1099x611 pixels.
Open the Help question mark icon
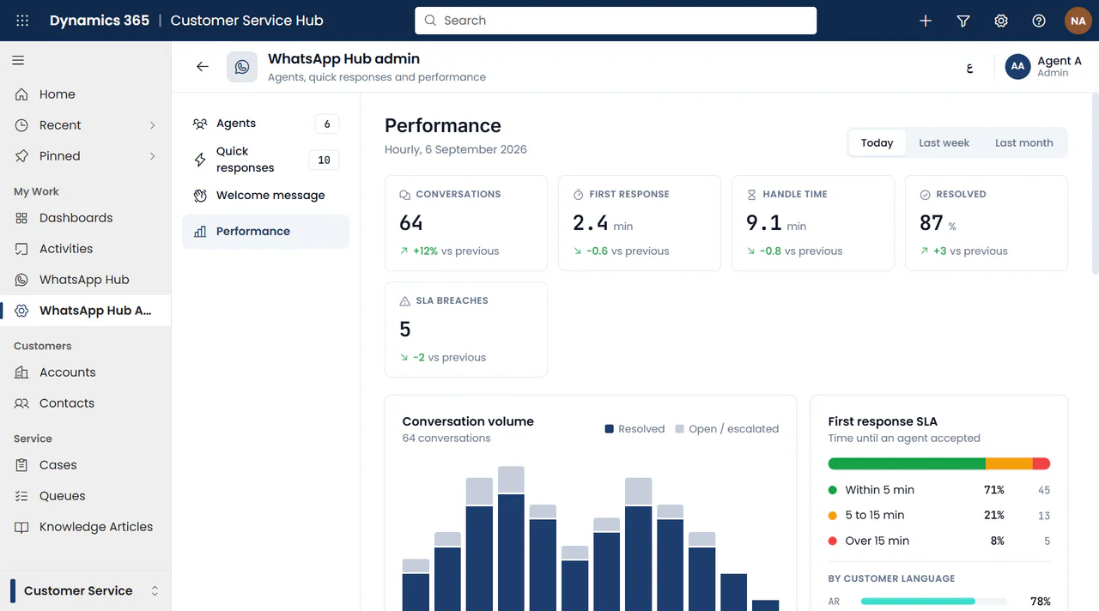[x=1039, y=21]
